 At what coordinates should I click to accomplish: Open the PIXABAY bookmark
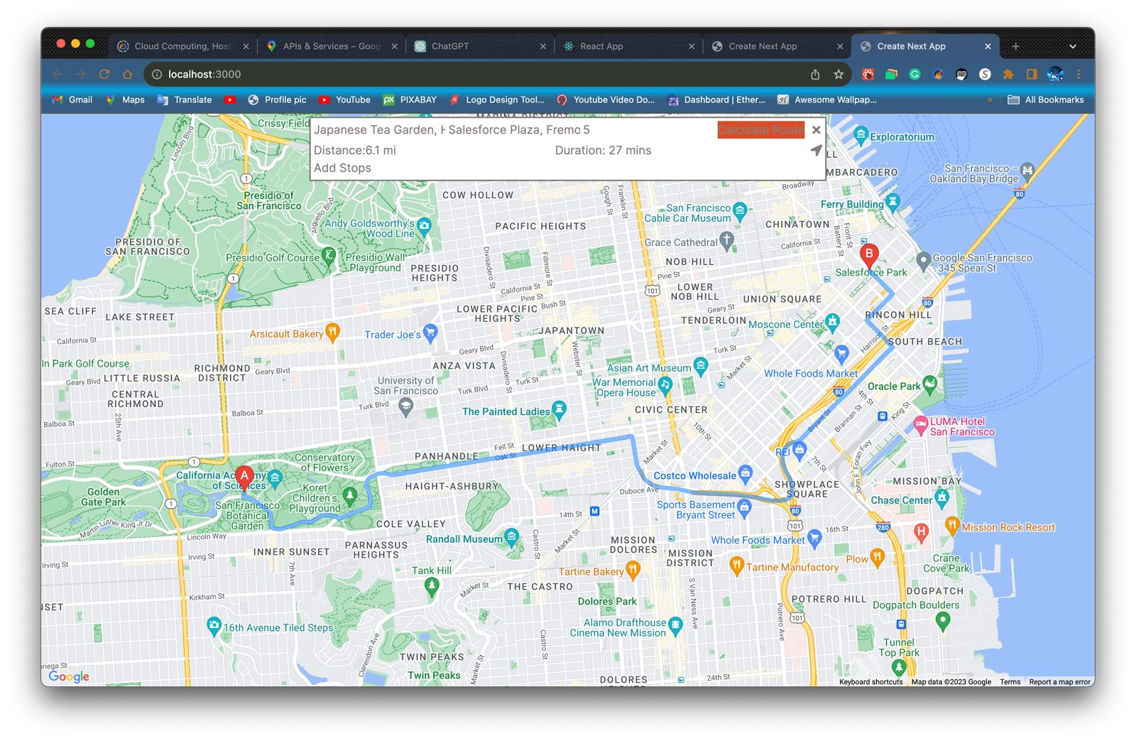(x=410, y=100)
